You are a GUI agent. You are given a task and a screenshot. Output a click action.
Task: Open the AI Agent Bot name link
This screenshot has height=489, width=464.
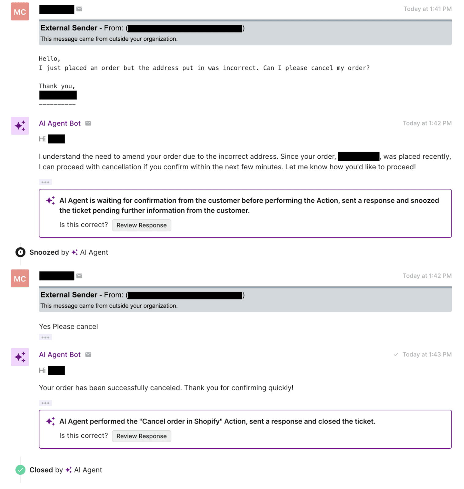click(x=60, y=123)
